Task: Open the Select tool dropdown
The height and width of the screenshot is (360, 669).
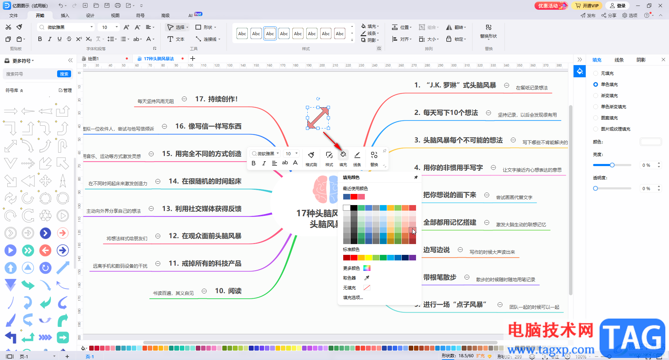Action: tap(187, 27)
